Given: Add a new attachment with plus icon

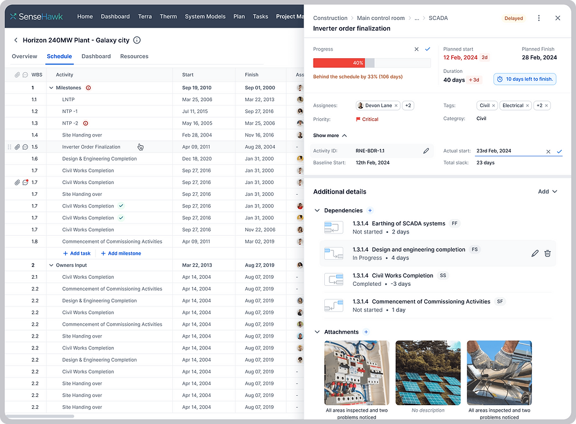Looking at the screenshot, I should pyautogui.click(x=366, y=332).
